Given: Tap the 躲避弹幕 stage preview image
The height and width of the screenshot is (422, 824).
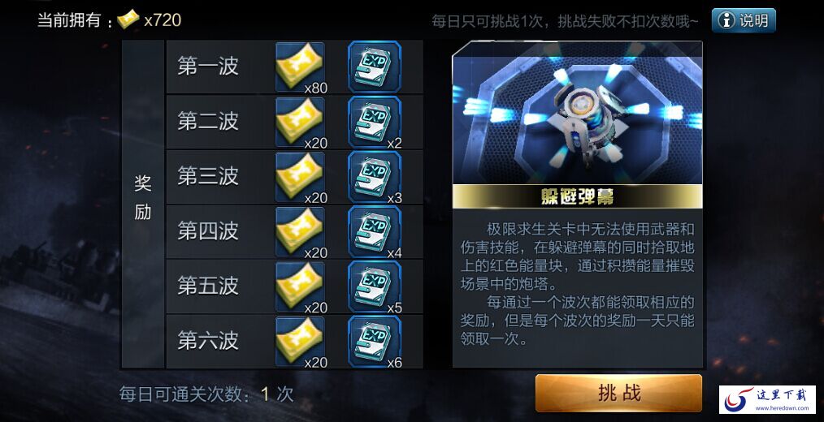Looking at the screenshot, I should (578, 113).
